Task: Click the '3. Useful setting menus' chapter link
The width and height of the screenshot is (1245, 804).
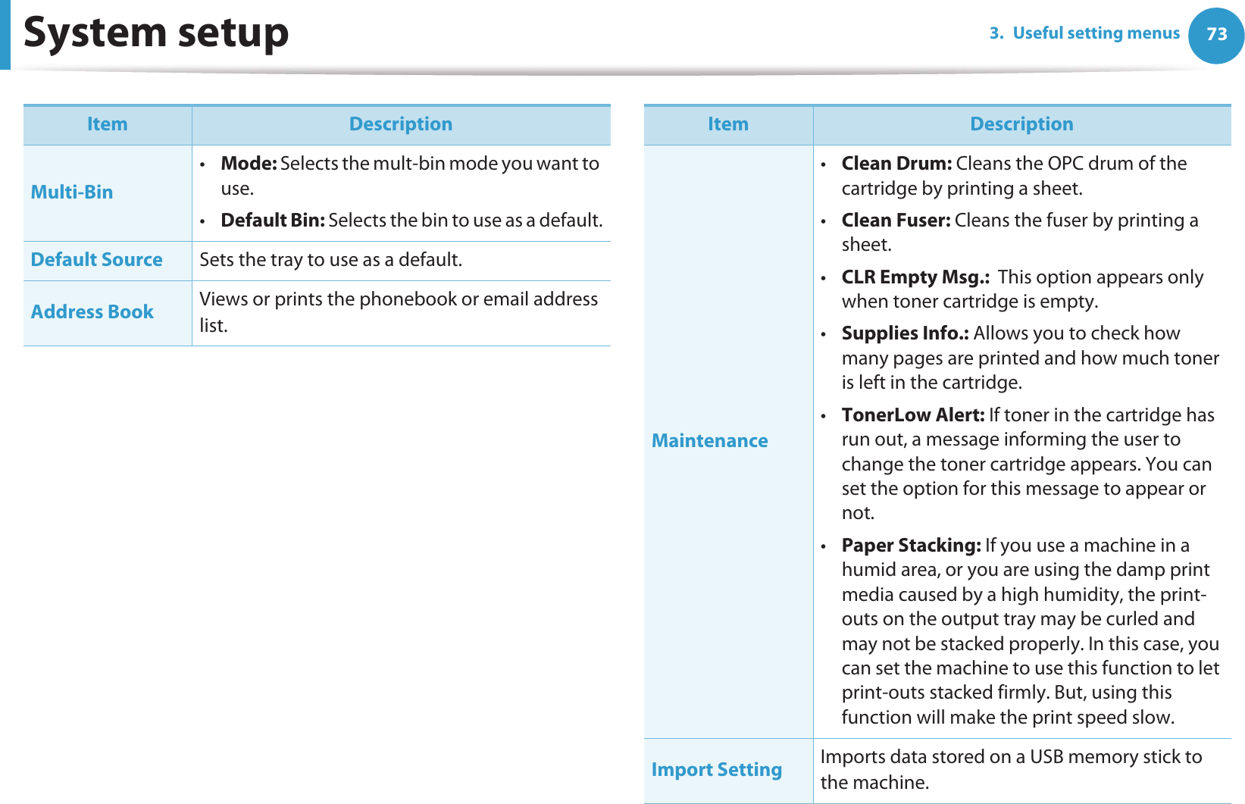Action: pyautogui.click(x=1084, y=33)
